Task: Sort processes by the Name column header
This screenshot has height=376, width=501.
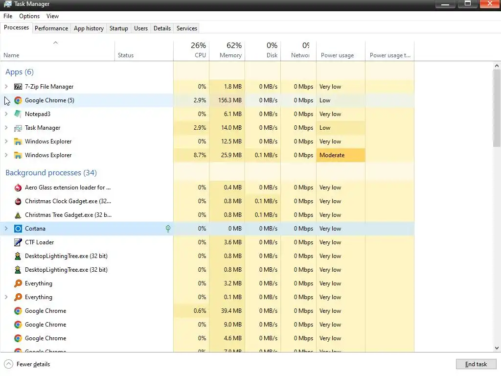Action: click(58, 50)
